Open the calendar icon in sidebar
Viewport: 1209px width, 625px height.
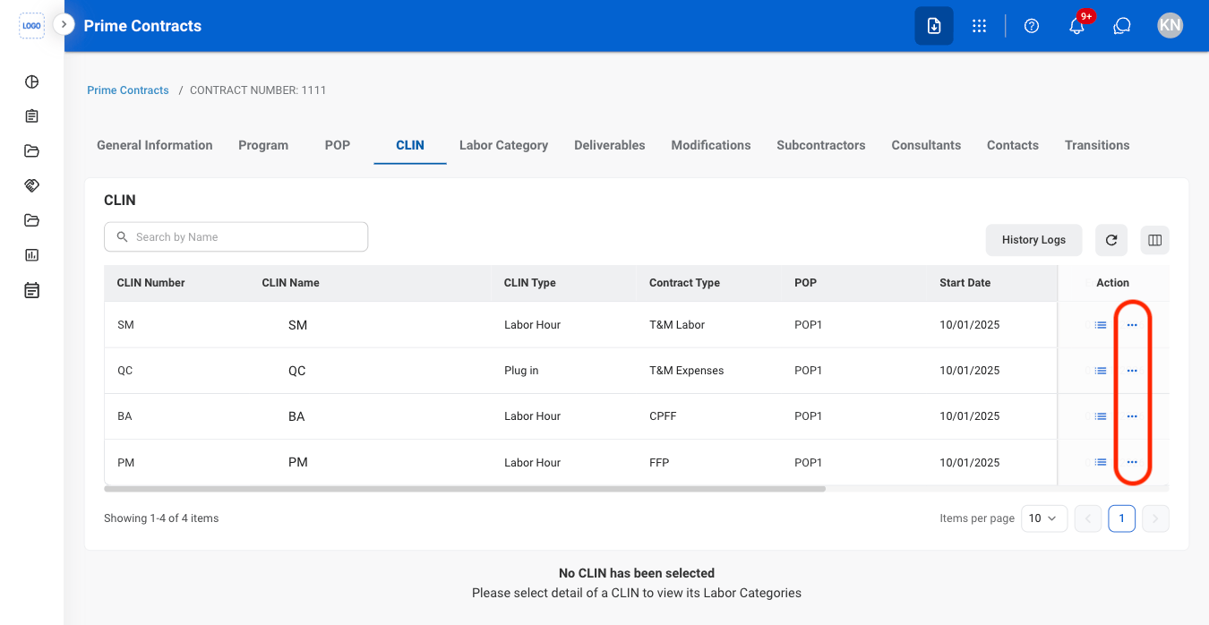pyautogui.click(x=31, y=290)
